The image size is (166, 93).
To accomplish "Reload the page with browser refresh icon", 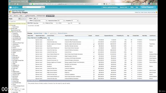I will click(x=15, y=4).
